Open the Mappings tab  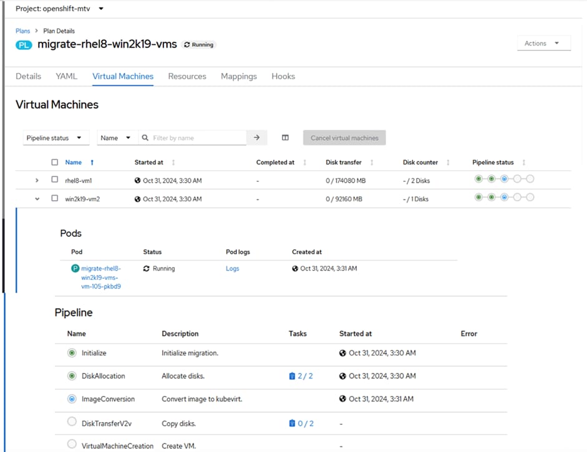click(239, 76)
